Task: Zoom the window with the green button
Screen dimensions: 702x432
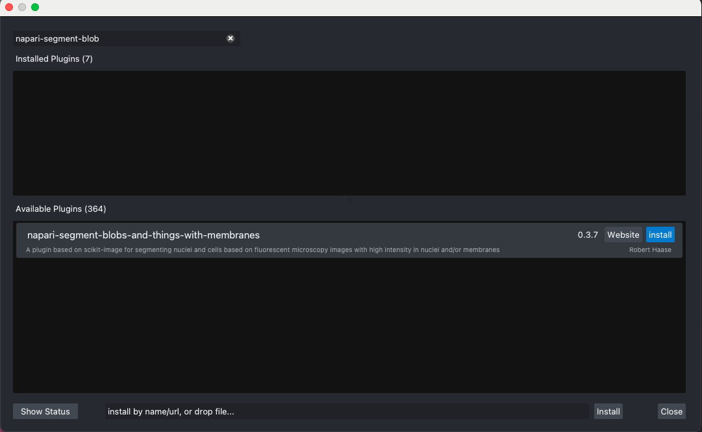Action: click(x=35, y=7)
